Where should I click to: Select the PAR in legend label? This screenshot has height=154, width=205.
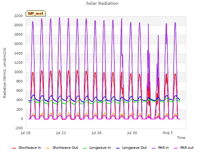pyautogui.click(x=163, y=148)
